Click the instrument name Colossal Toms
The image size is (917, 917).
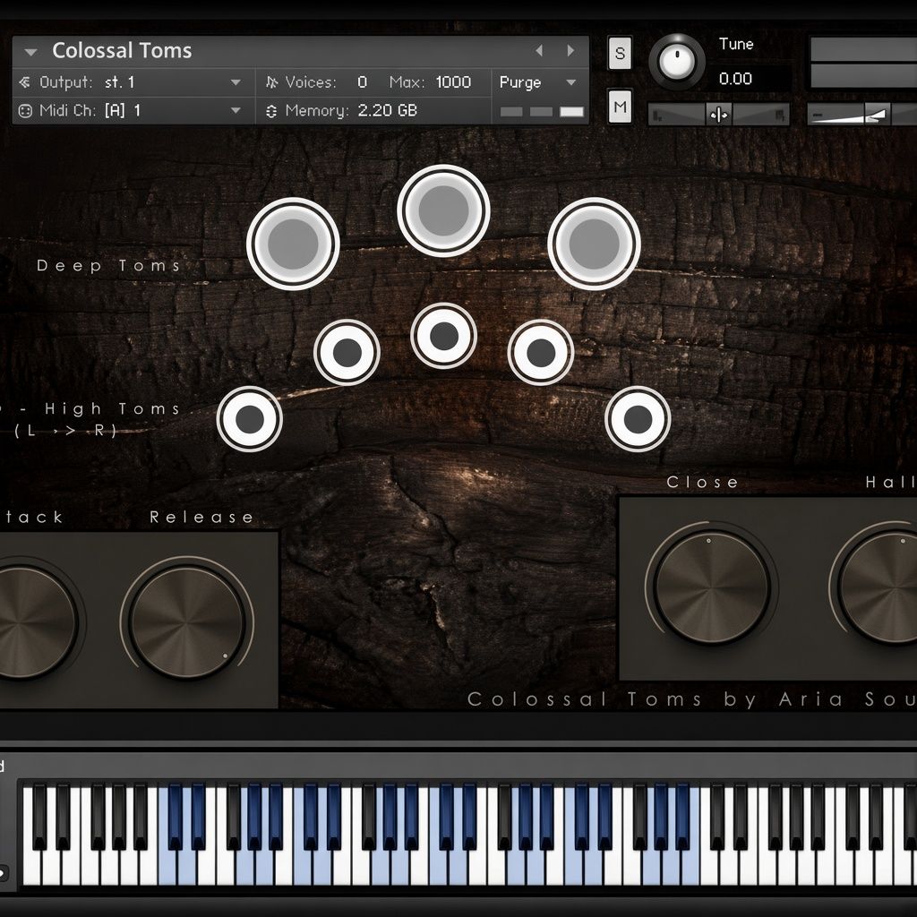coord(122,51)
